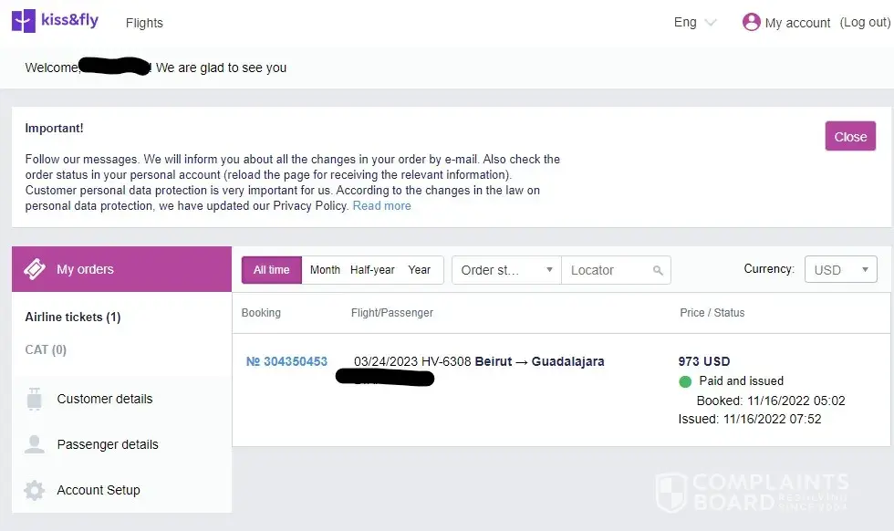Open booking № 304350453 link
The image size is (894, 531).
(286, 361)
